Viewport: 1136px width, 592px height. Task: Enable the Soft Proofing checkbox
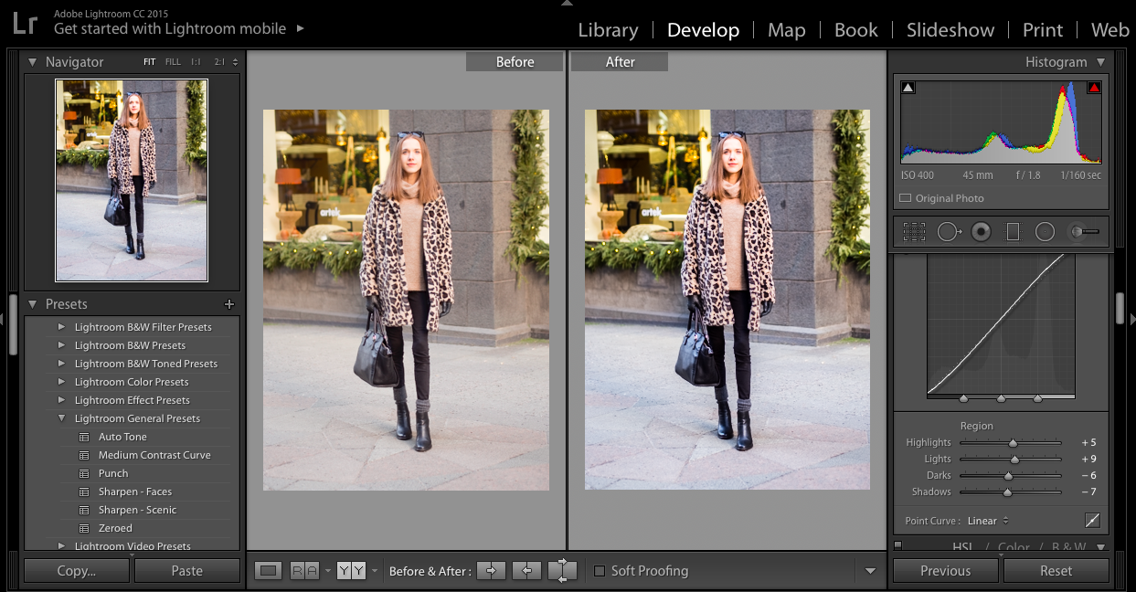tap(600, 571)
